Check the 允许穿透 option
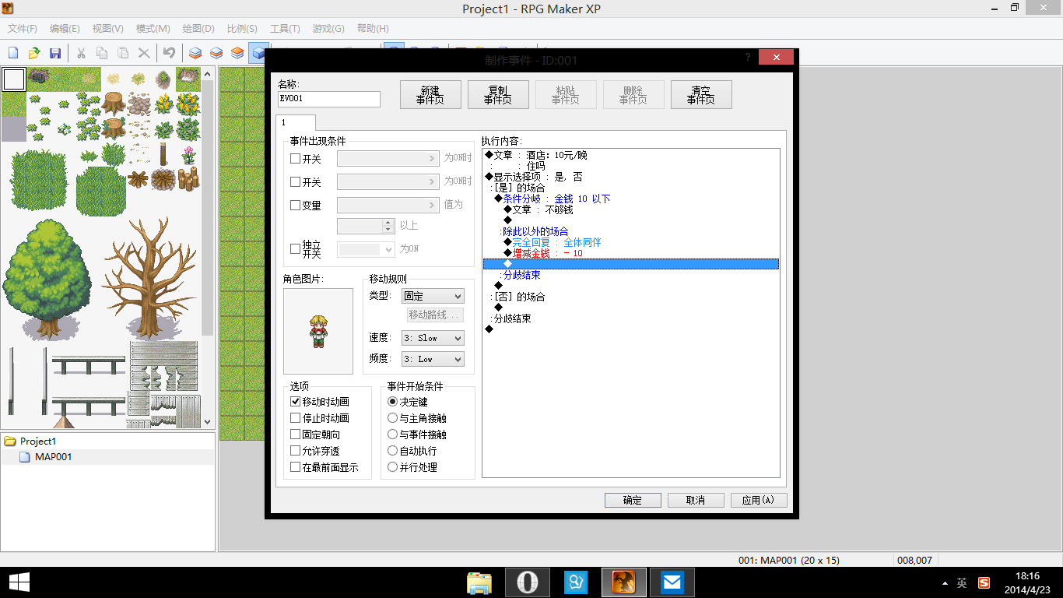Screen dimensions: 1063x598 coord(295,451)
